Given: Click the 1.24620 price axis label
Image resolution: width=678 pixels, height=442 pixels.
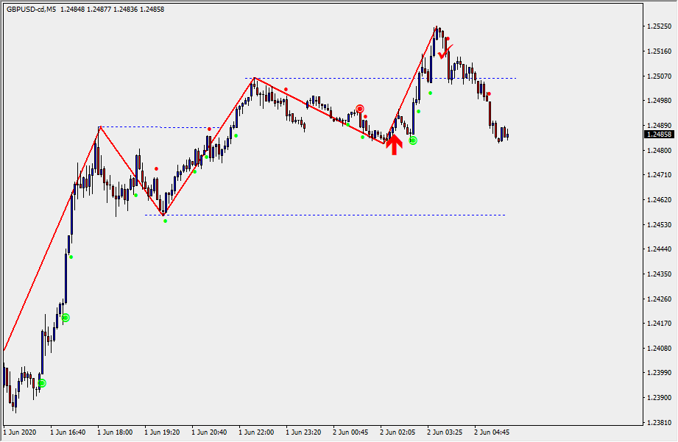Looking at the screenshot, I should 657,200.
